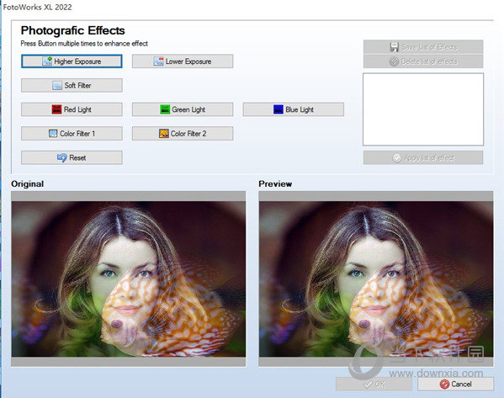
Task: Click Save List of Effects button
Action: (x=423, y=47)
